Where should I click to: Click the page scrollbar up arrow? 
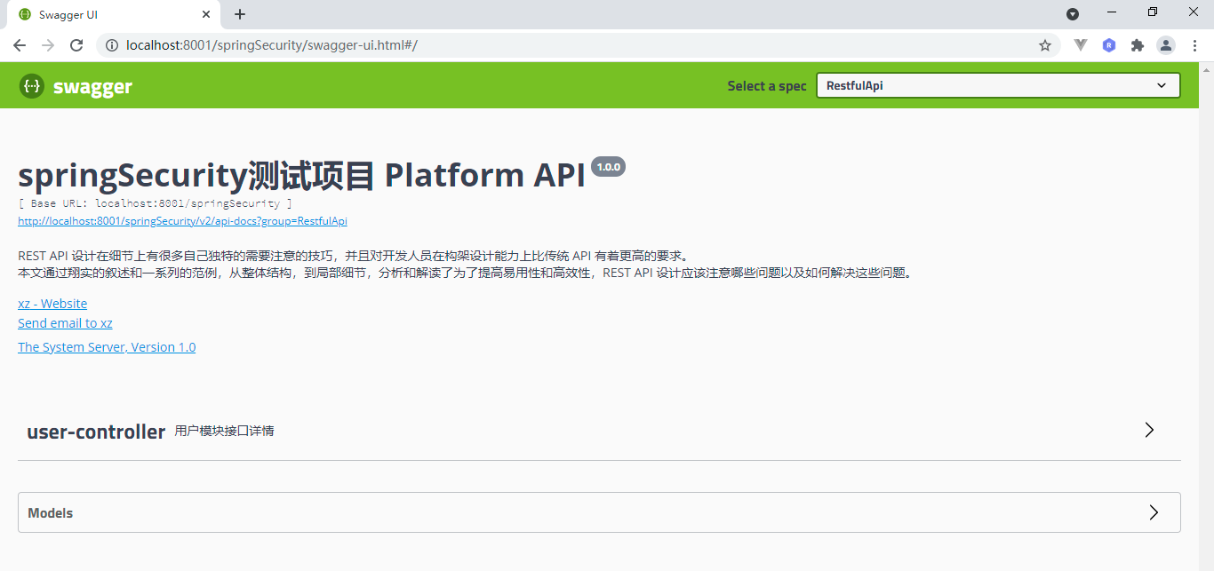click(1207, 69)
